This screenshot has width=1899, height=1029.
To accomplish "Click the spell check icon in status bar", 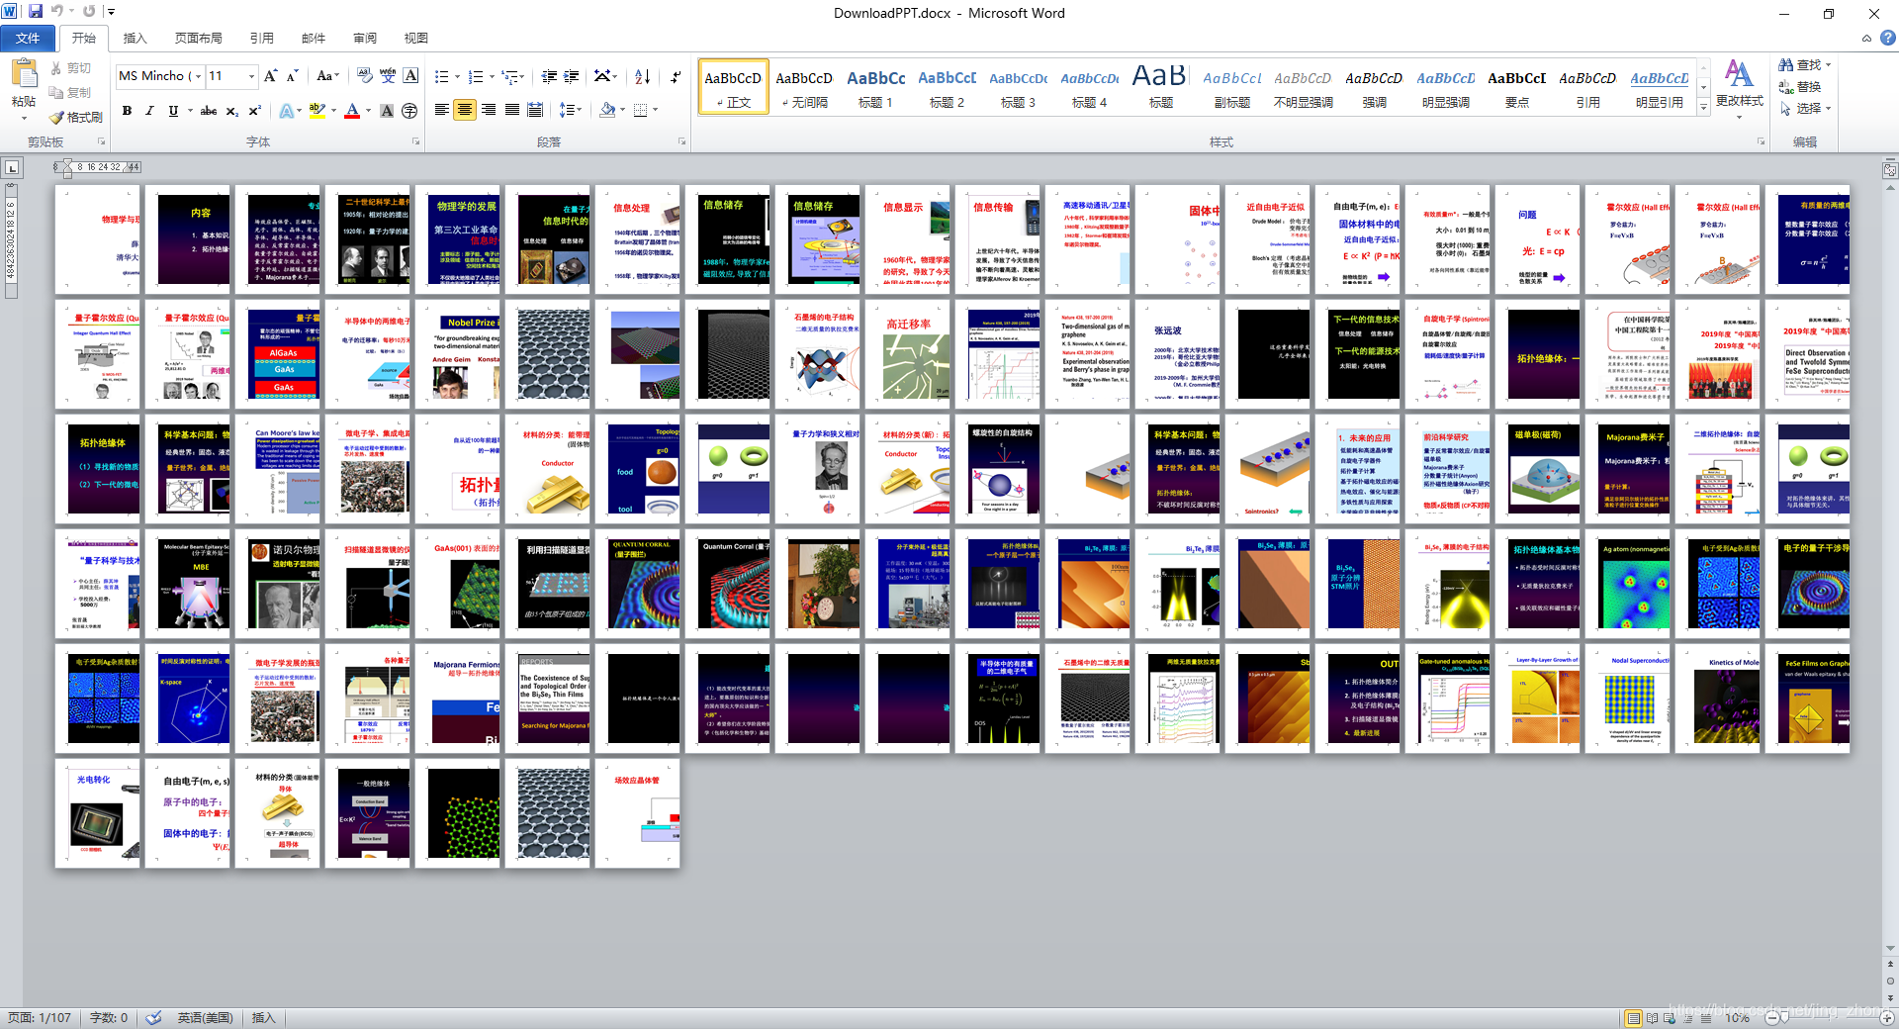I will [154, 1017].
